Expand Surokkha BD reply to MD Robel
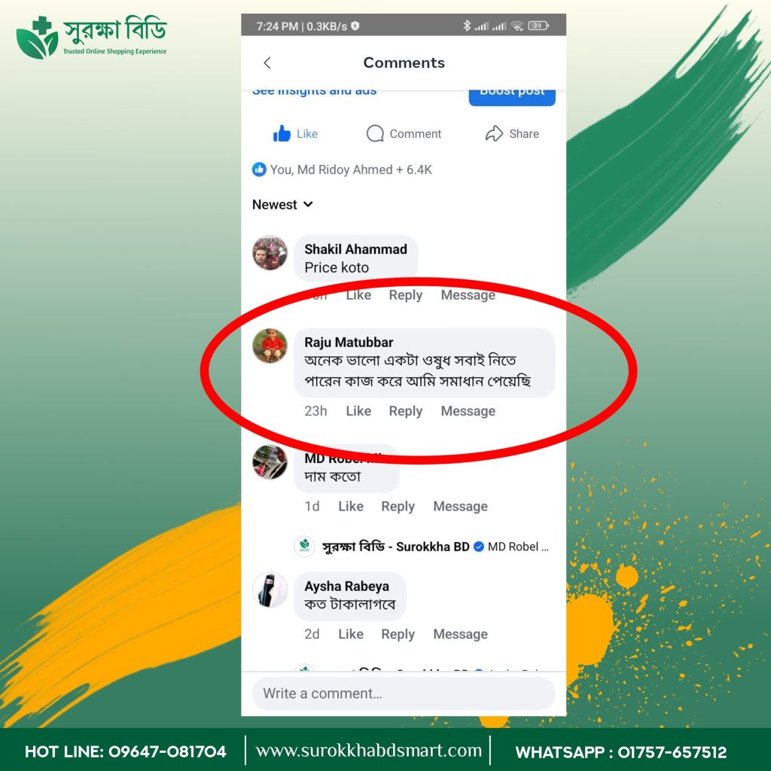The image size is (771, 771). pos(422,547)
